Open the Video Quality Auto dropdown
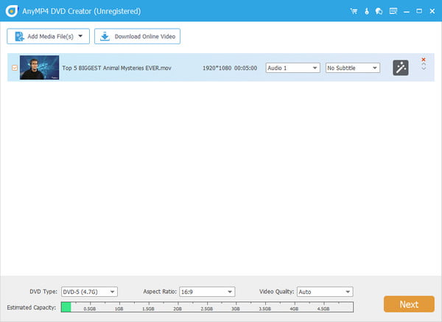 coord(325,292)
